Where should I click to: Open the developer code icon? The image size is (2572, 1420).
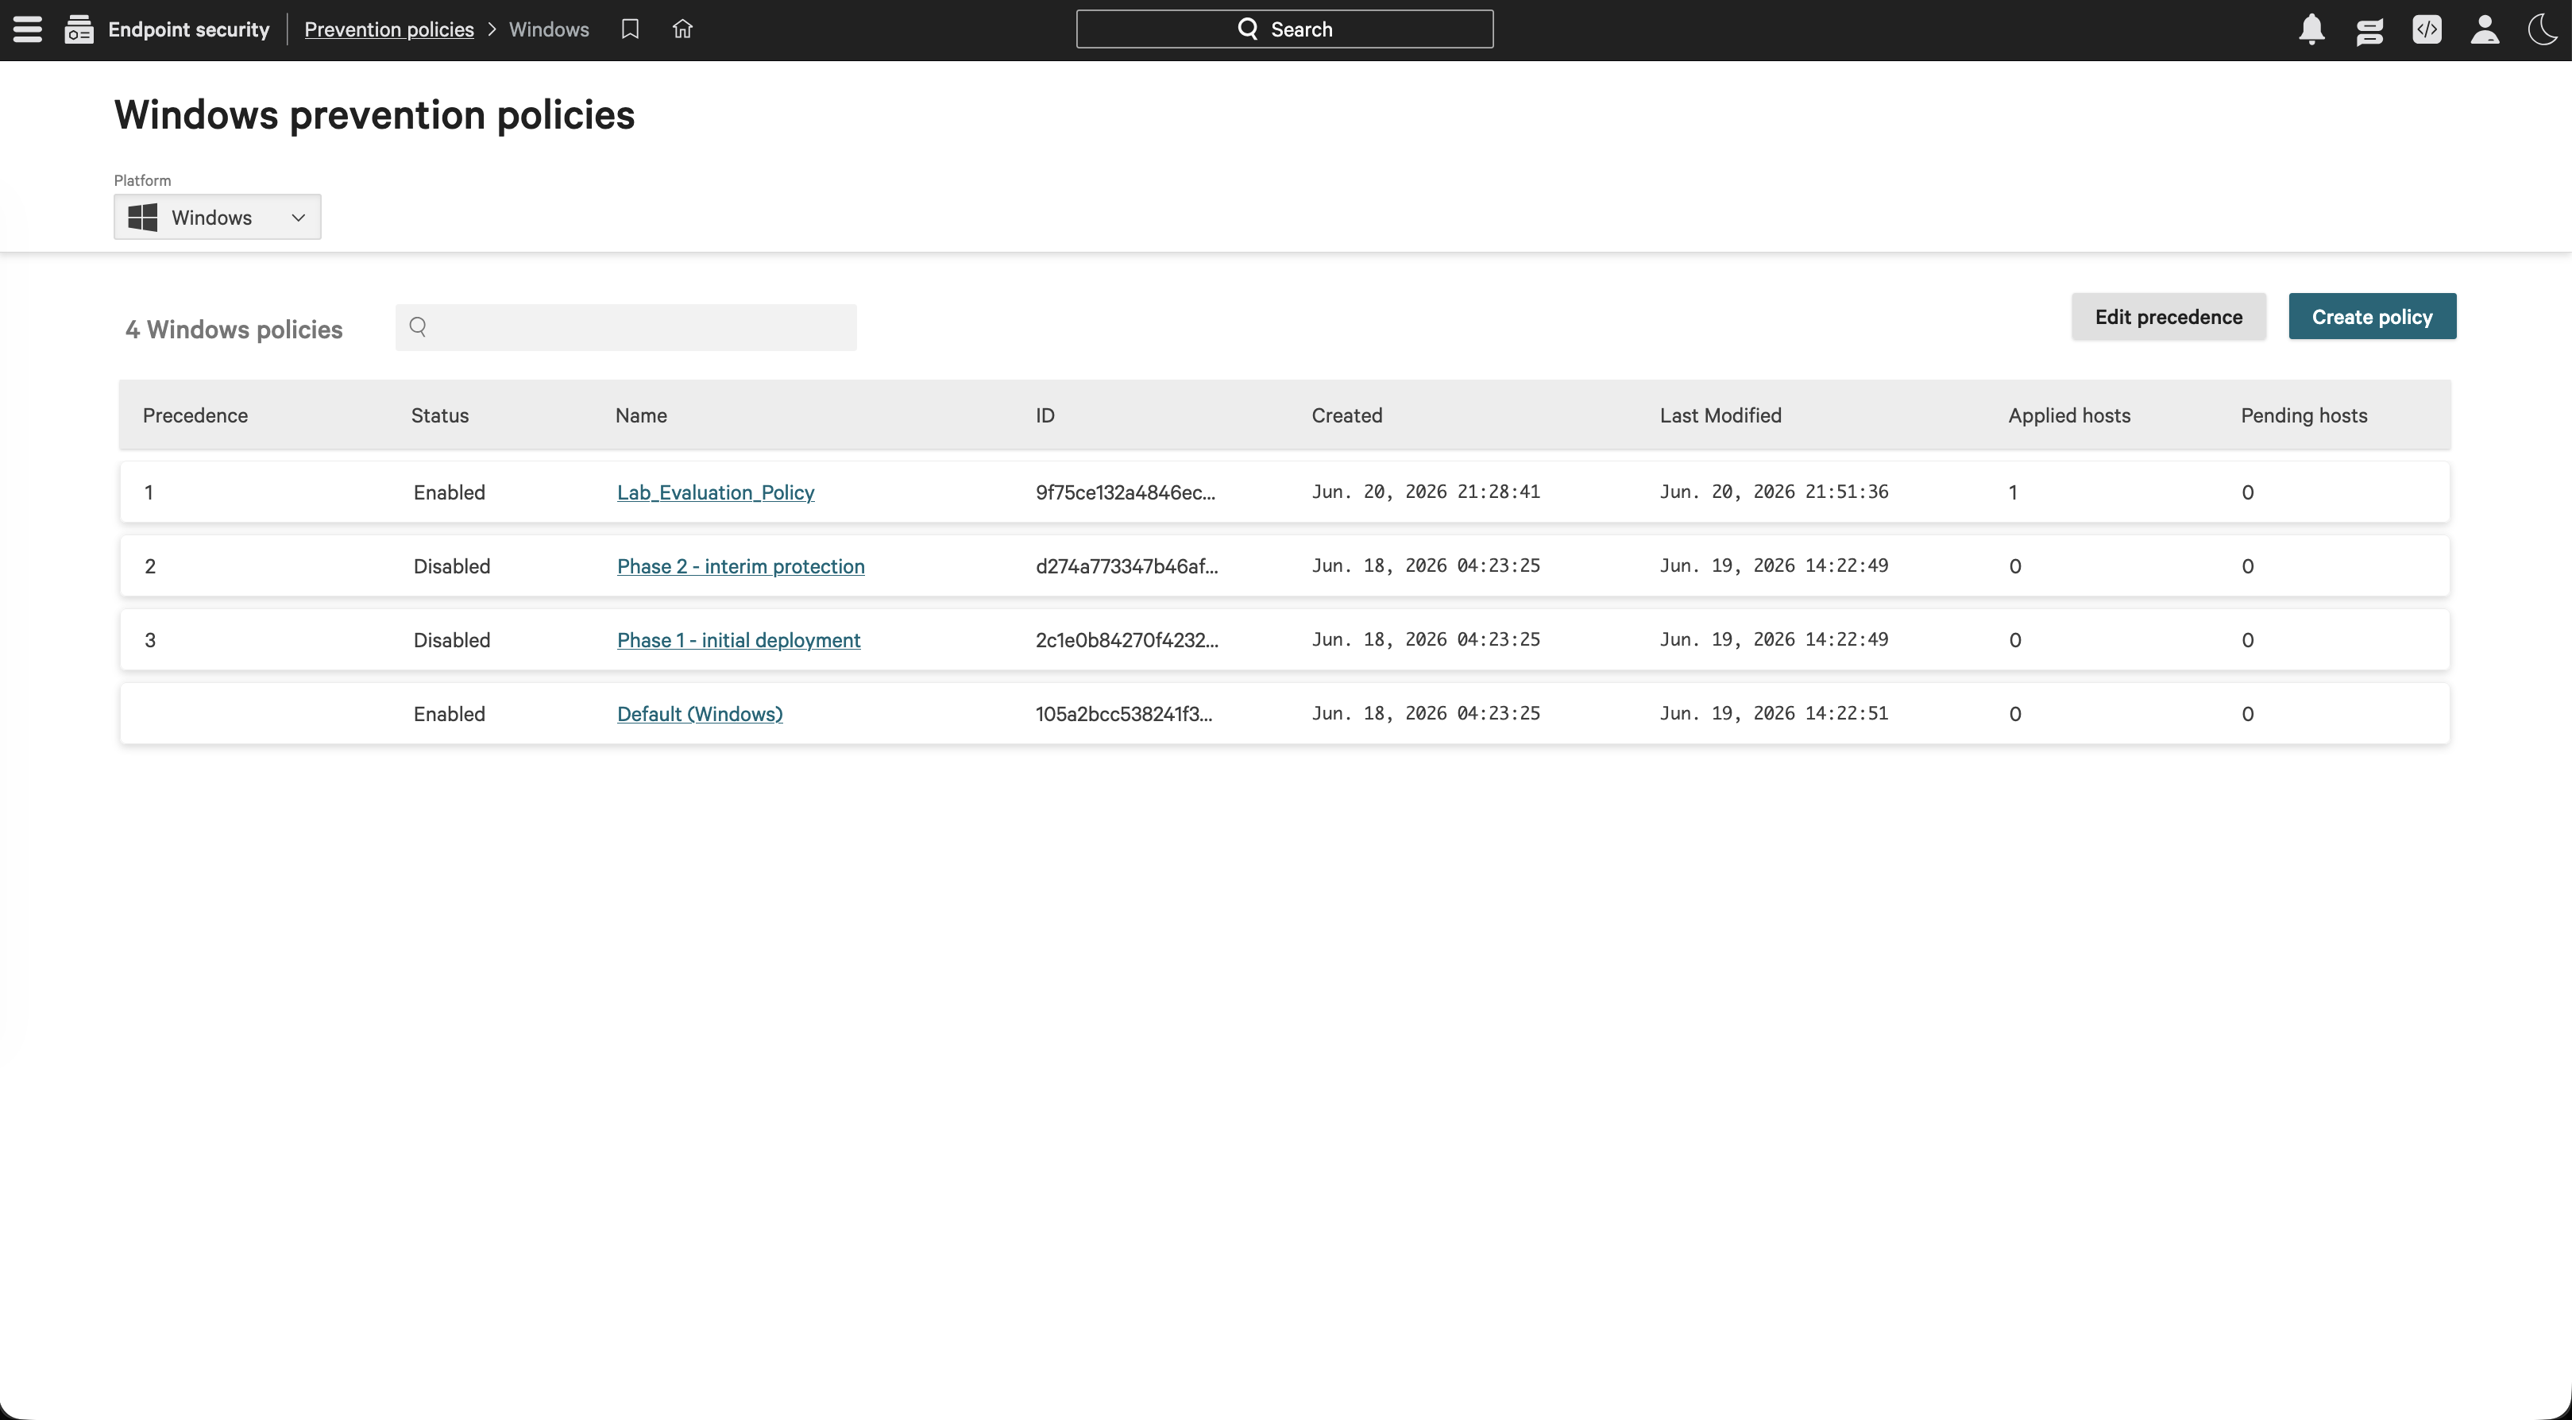click(x=2427, y=29)
